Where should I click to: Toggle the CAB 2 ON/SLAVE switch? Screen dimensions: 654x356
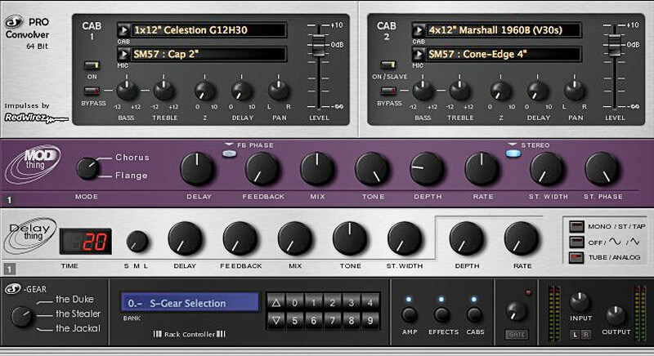pyautogui.click(x=387, y=65)
